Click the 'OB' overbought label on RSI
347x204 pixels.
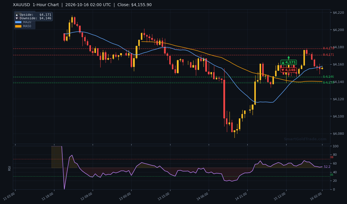(332, 157)
